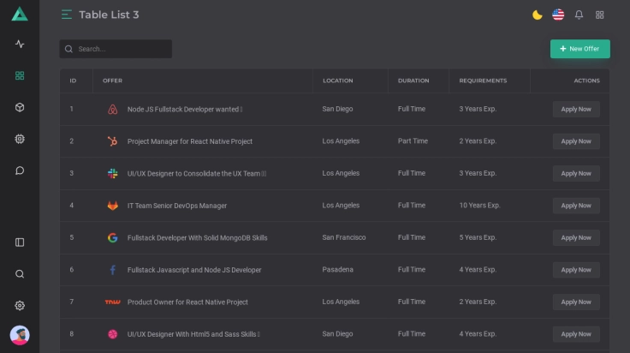Collapse sidebar using hamburger menu icon
The width and height of the screenshot is (630, 353).
[x=67, y=15]
